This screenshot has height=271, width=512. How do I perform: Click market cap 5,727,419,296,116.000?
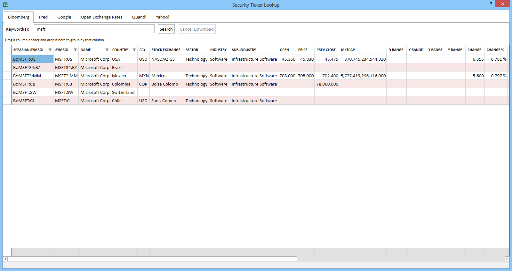pyautogui.click(x=363, y=76)
